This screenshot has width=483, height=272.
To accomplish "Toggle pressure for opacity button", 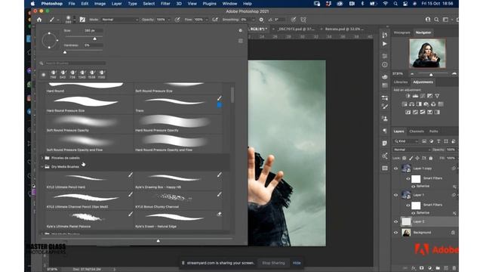I will coord(177,20).
